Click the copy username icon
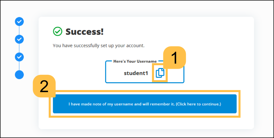The image size is (274, 138). [x=160, y=73]
